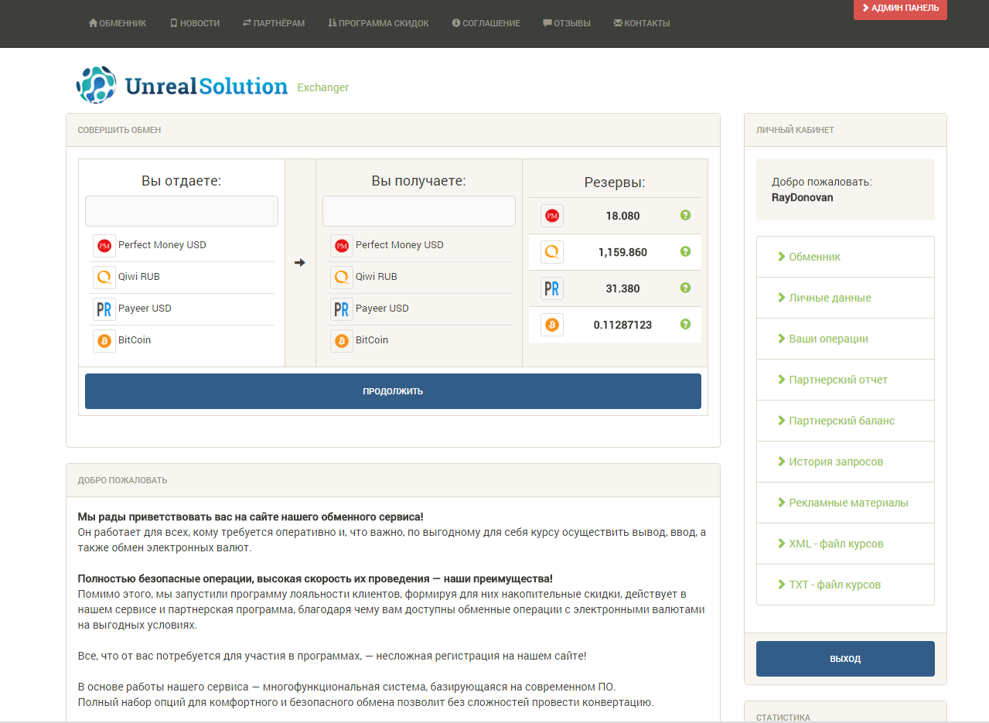Open the Обменник item in top navigation

coord(118,23)
